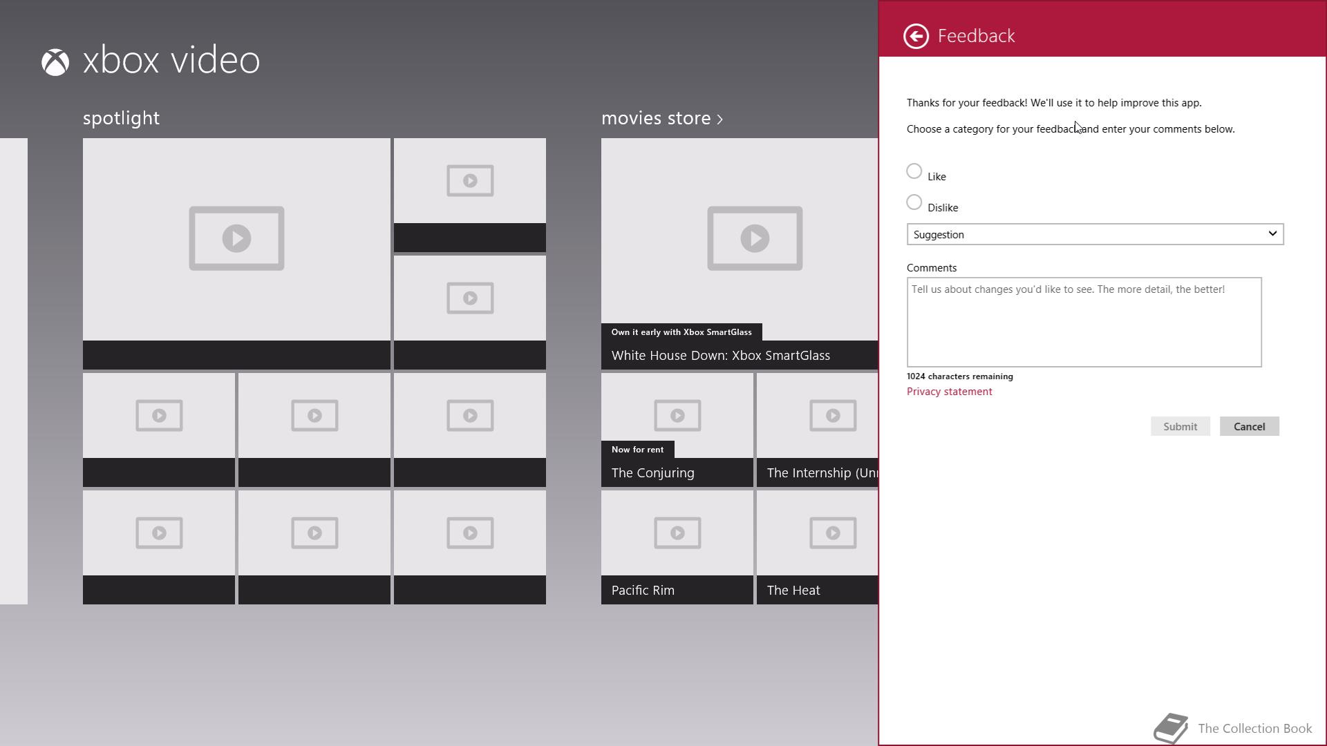Image resolution: width=1327 pixels, height=746 pixels.
Task: Click the '1024 characters remaining' text
Action: pos(960,376)
